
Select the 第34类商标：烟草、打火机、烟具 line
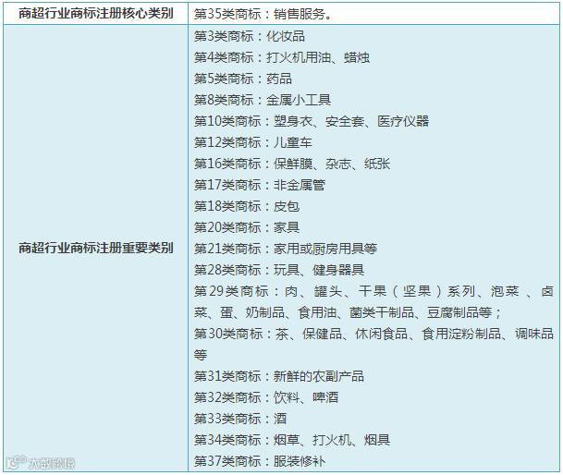tap(292, 440)
